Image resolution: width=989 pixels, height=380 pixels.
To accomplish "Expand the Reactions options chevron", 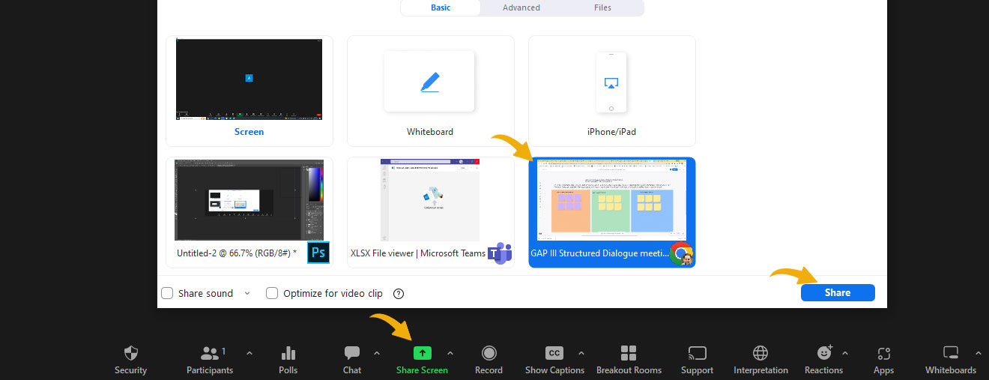I will (x=845, y=353).
